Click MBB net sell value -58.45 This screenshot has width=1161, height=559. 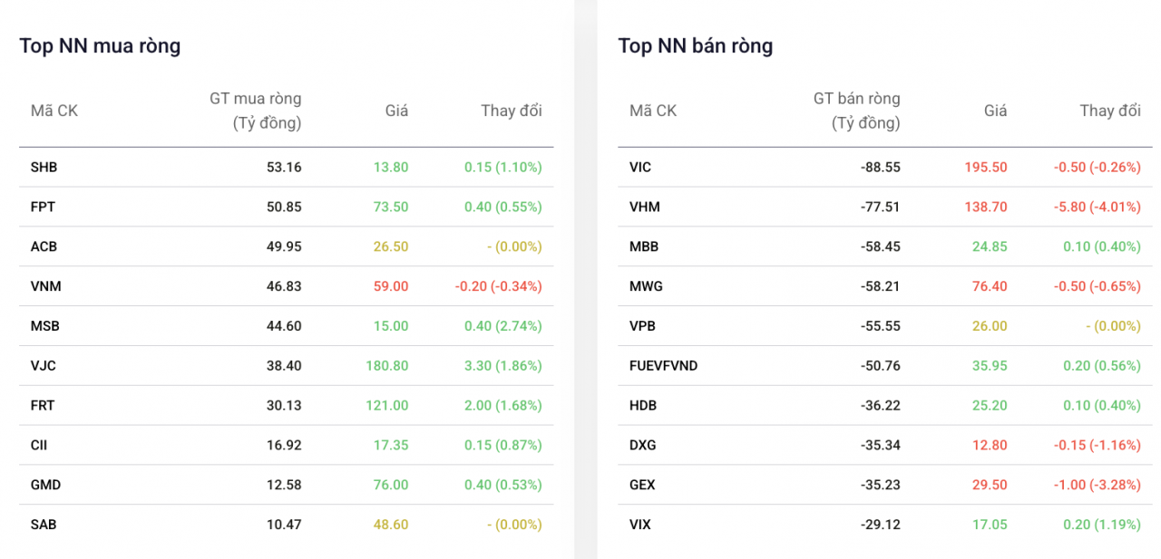[881, 246]
